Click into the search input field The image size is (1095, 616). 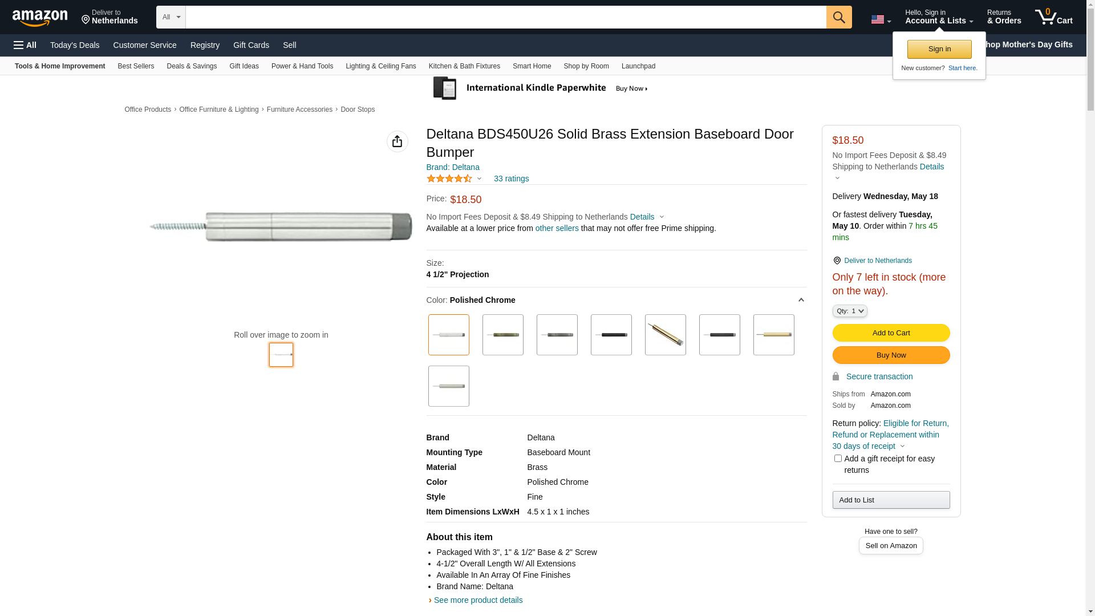[505, 17]
